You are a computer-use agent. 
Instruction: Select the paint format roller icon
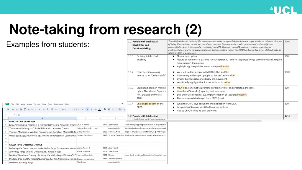pos(25,109)
